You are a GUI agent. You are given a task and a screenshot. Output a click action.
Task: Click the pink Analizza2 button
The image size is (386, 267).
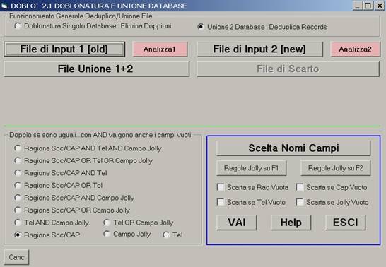pos(355,49)
